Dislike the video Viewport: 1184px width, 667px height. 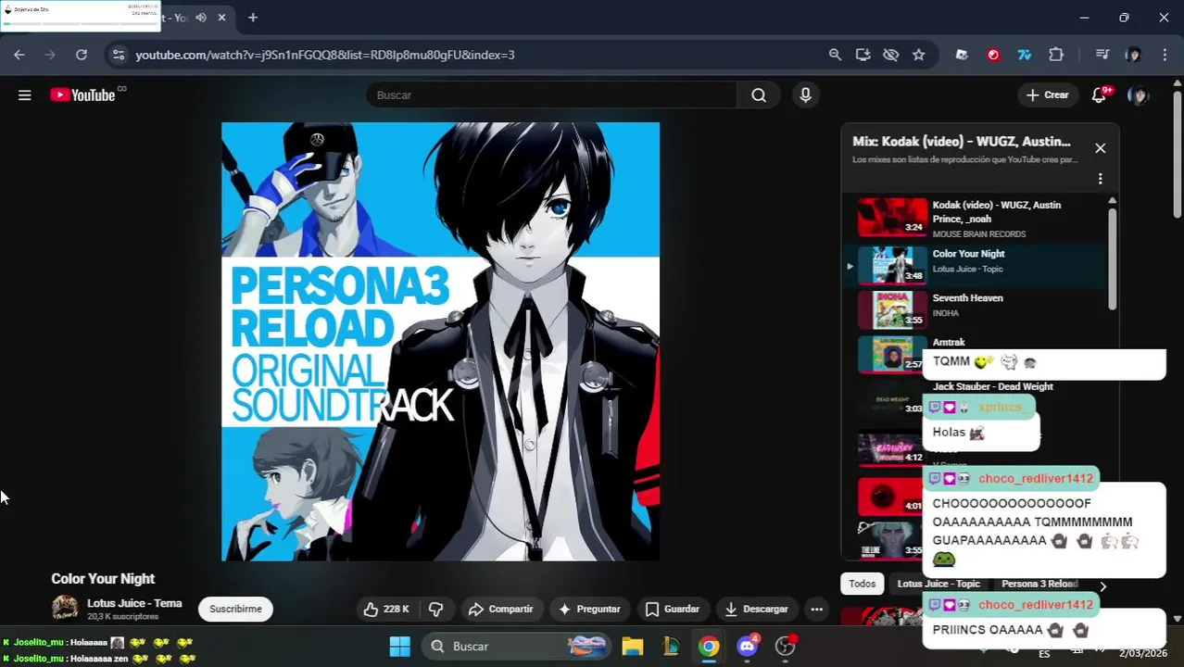click(435, 609)
